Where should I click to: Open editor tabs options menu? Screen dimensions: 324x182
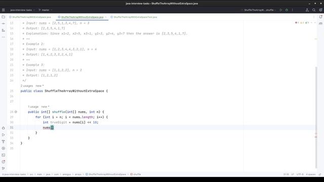(314, 17)
